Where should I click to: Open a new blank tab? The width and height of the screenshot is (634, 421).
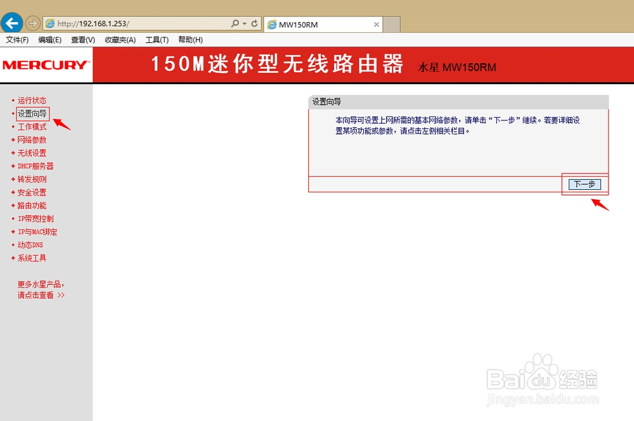[391, 25]
